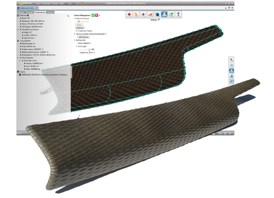
Task: Collapse the Tessellation parameters tree node
Action: pyautogui.click(x=18, y=29)
